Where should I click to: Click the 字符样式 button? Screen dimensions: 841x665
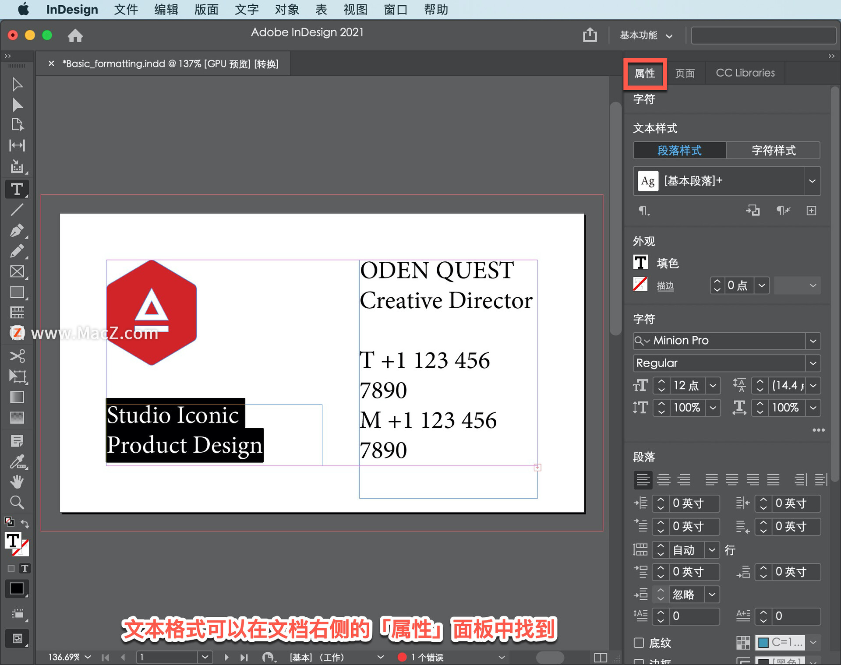(x=773, y=150)
